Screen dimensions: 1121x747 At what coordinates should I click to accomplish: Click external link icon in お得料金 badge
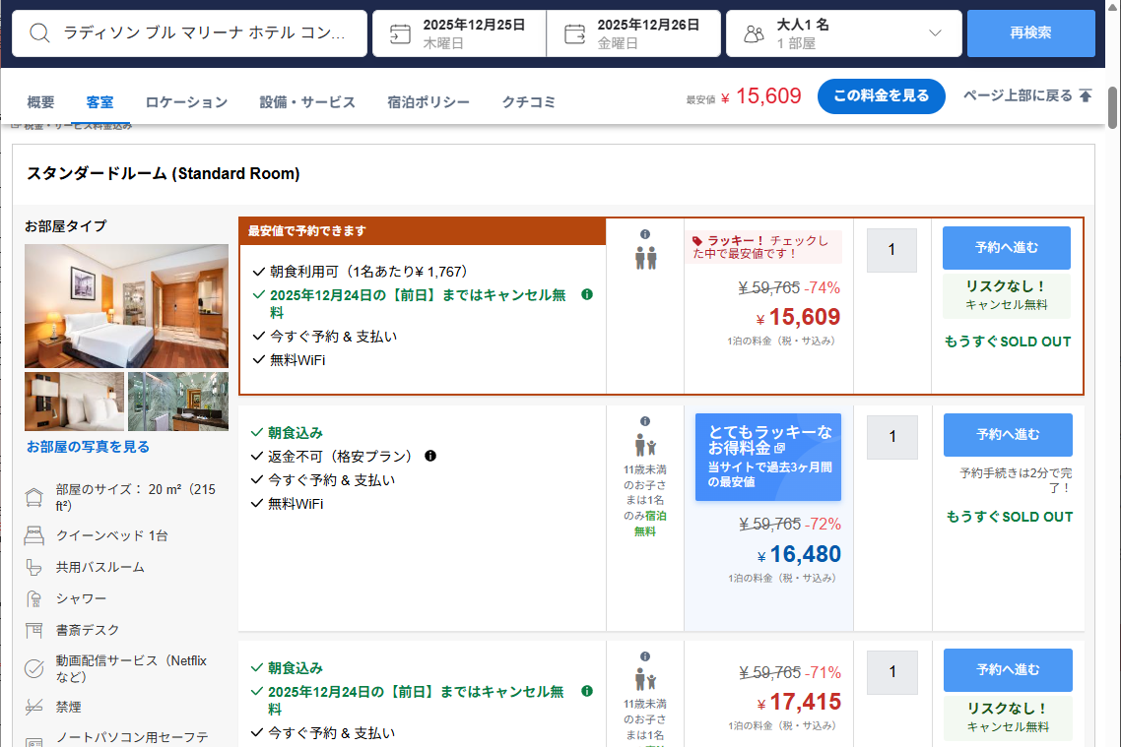click(x=780, y=448)
